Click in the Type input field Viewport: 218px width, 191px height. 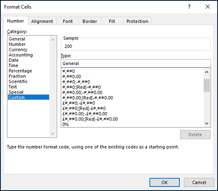point(136,63)
